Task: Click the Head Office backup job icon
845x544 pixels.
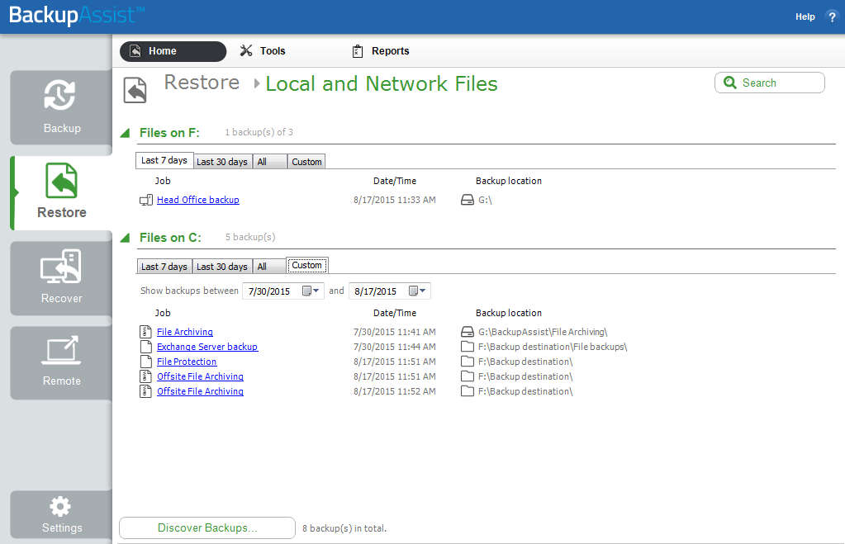Action: tap(146, 201)
